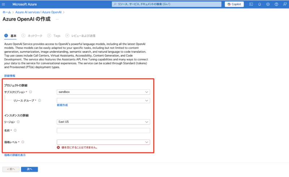
Task: Focus the resource search box
Action: (167, 4)
